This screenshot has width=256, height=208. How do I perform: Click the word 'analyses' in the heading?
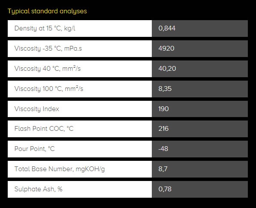73,12
